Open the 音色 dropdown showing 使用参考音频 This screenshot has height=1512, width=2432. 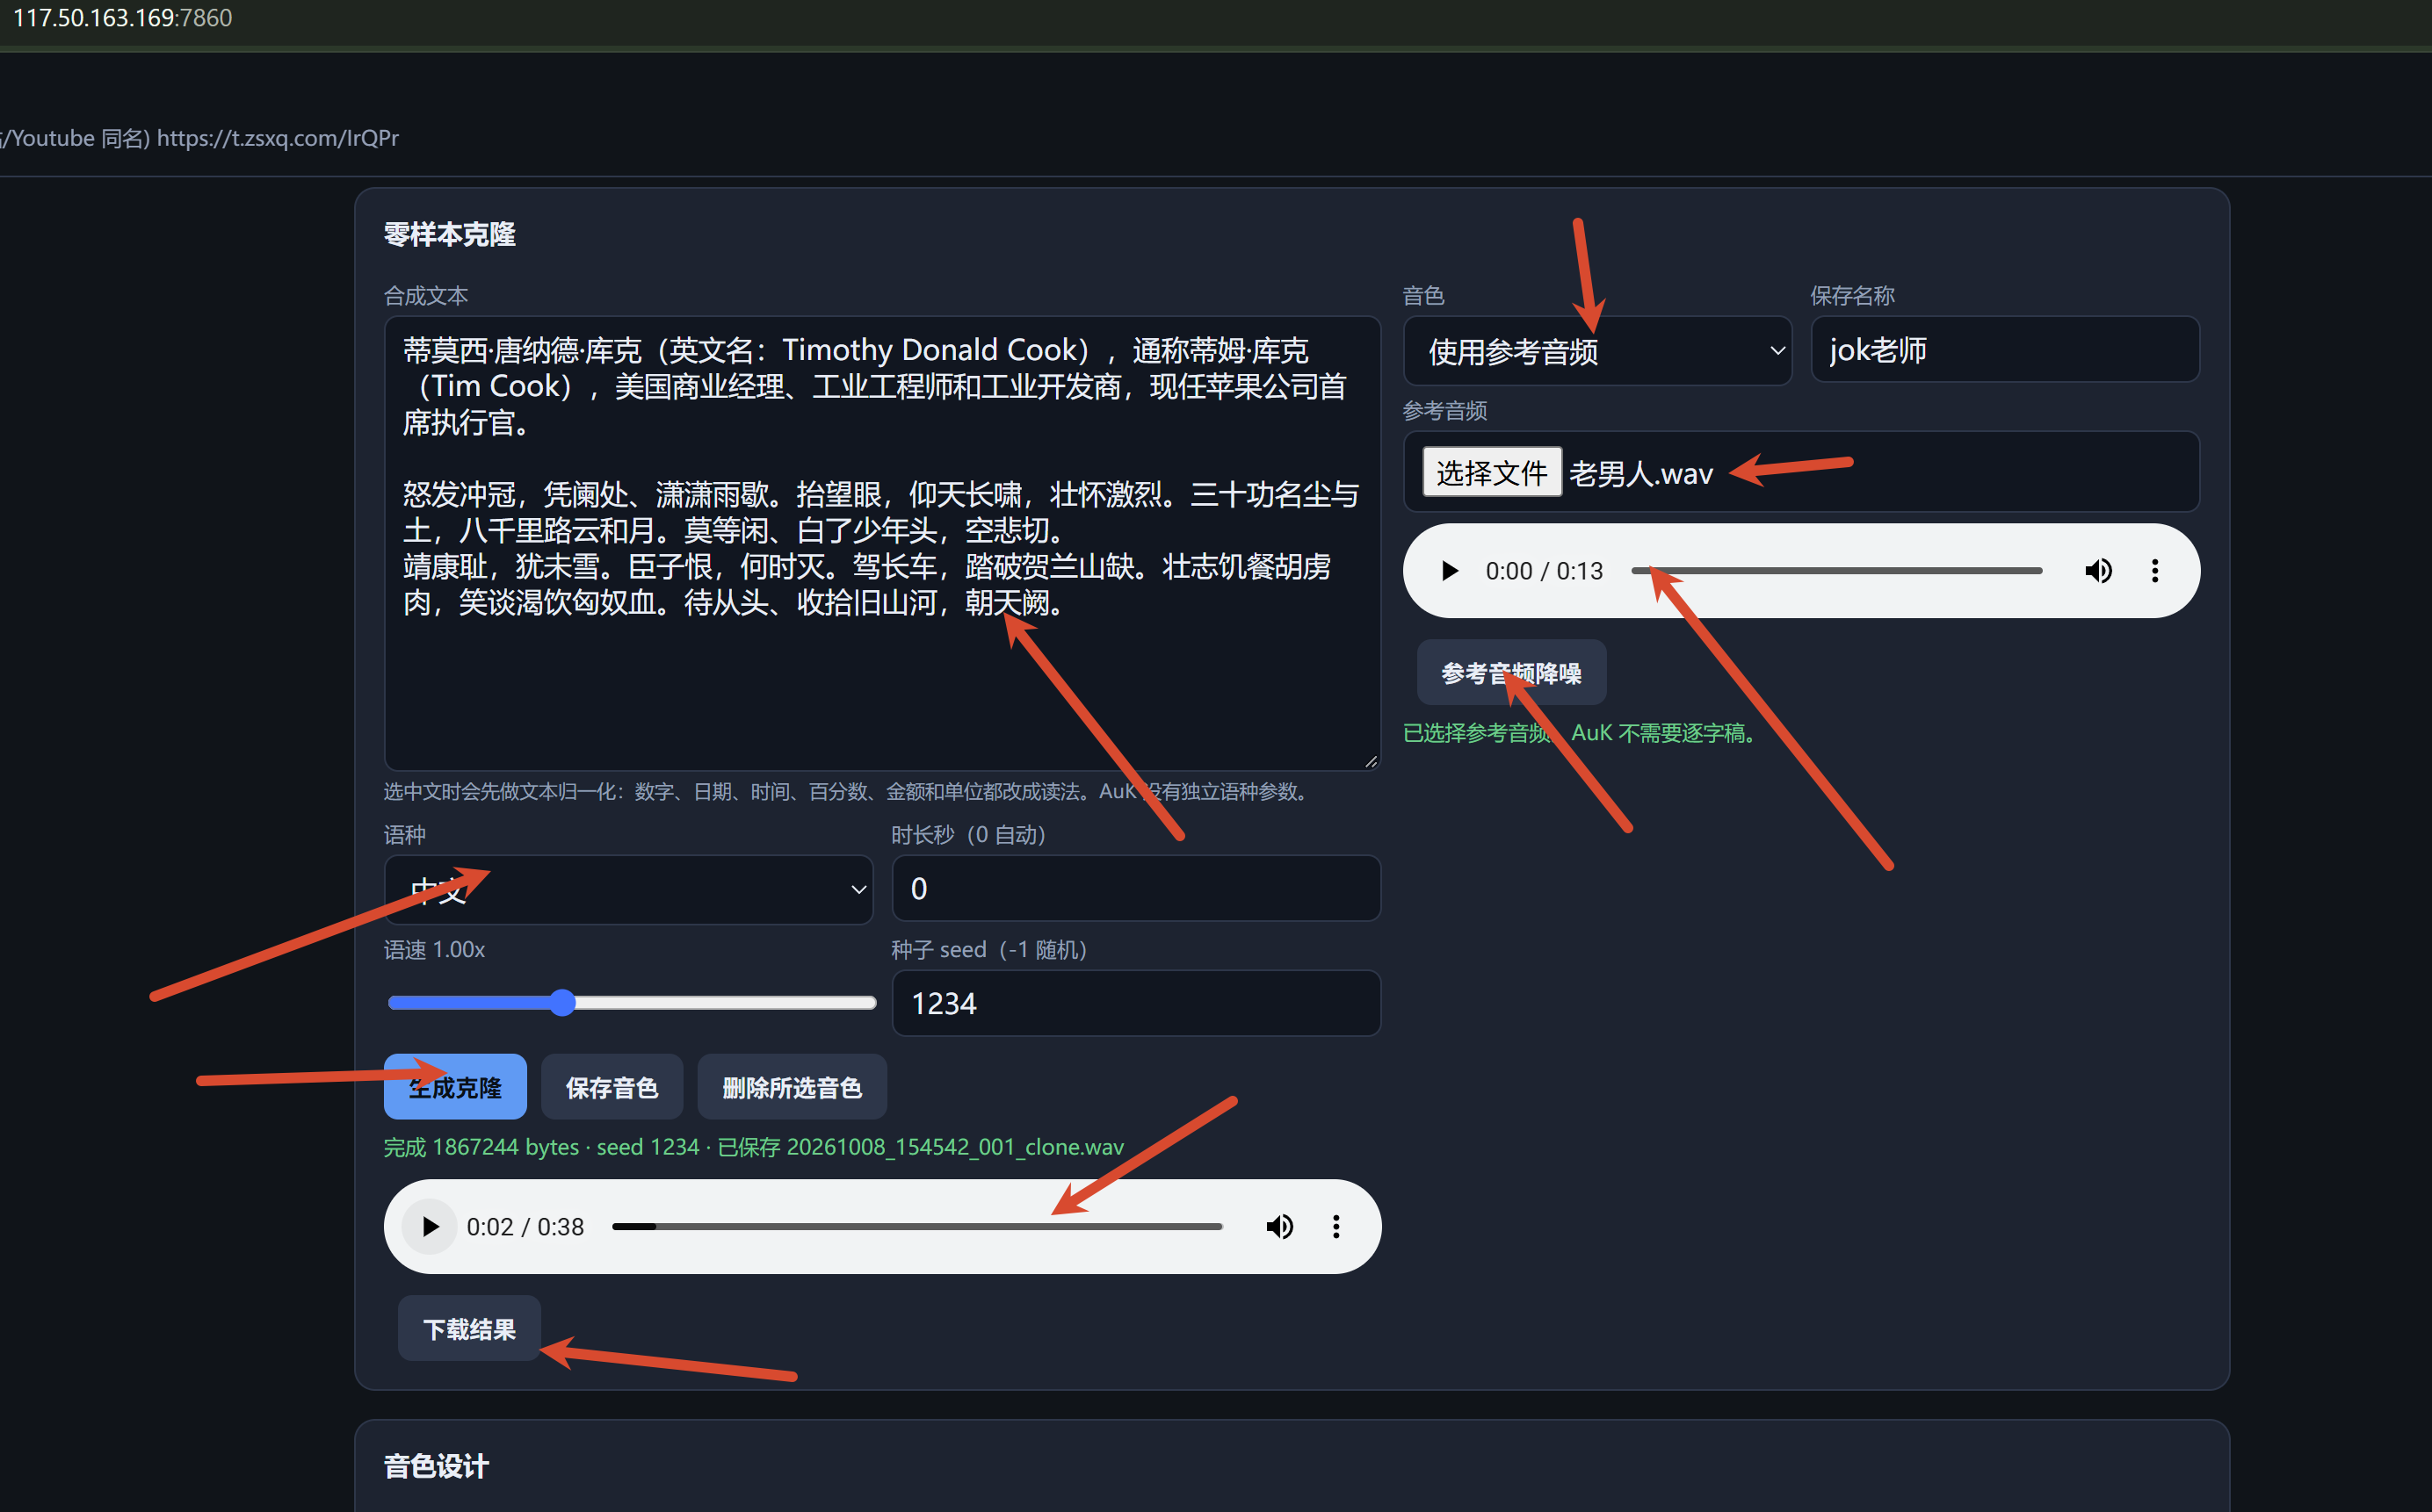click(1596, 351)
